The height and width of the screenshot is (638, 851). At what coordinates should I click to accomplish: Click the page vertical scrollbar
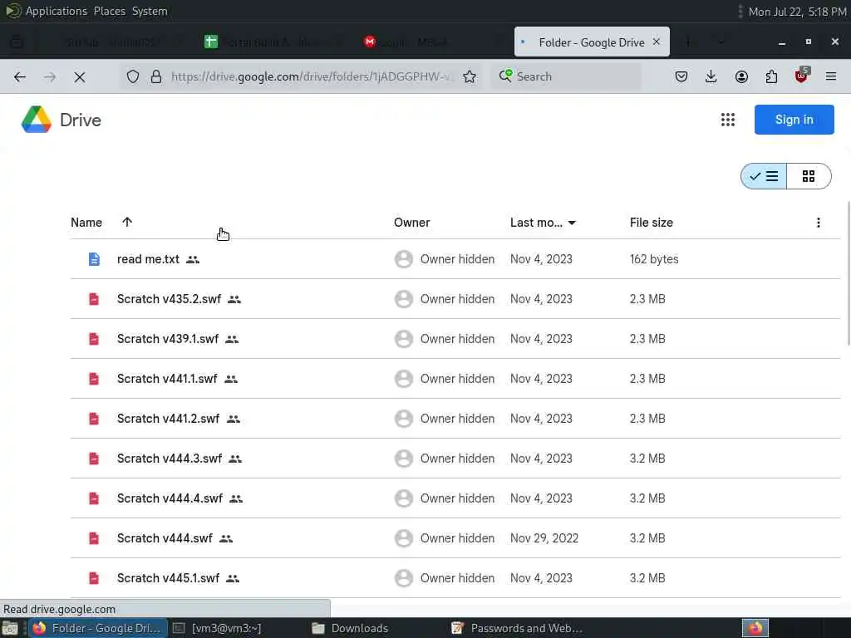coord(849,272)
